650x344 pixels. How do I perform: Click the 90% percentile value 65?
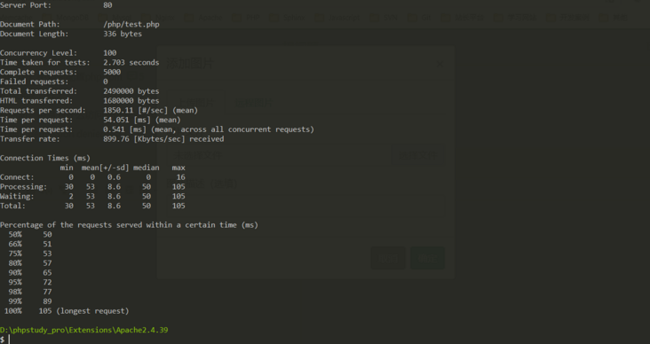pos(47,272)
